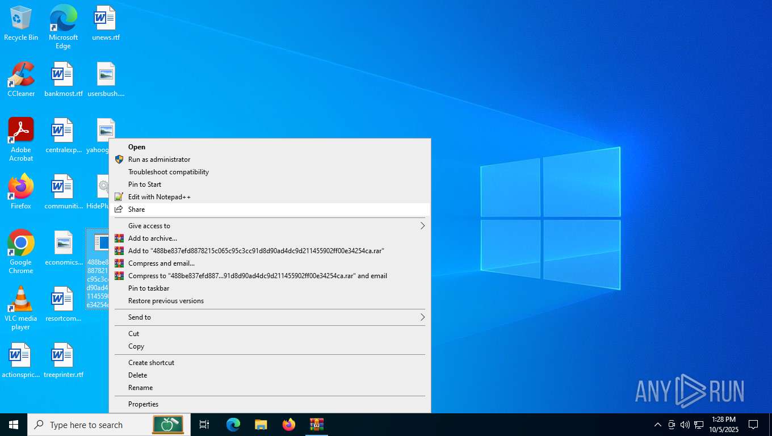Click the Share menu entry
The image size is (772, 436).
tap(270, 209)
